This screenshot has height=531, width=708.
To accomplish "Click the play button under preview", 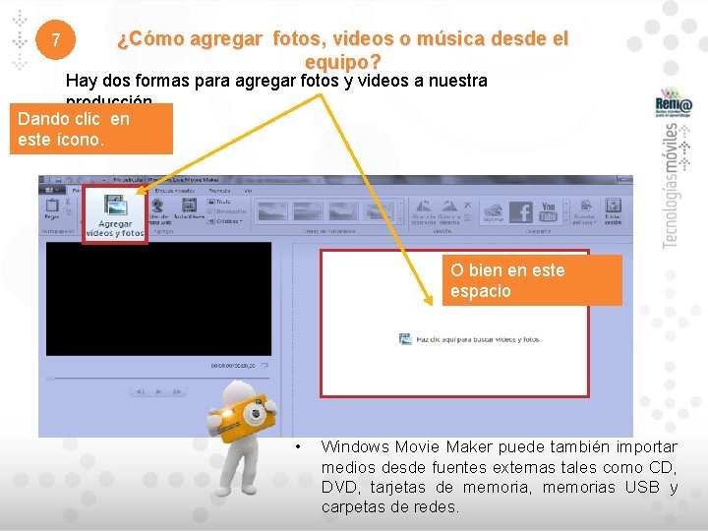I will tap(158, 392).
